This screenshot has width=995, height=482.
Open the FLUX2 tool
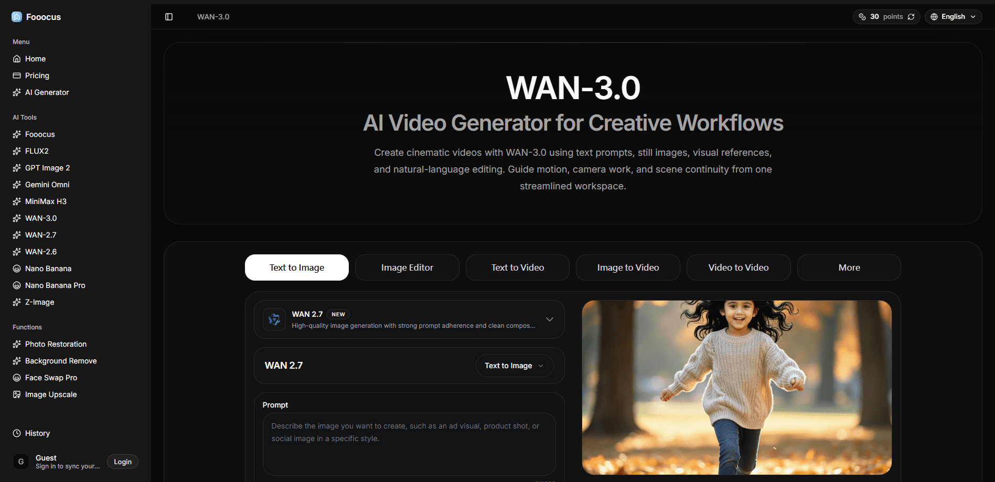[76, 151]
